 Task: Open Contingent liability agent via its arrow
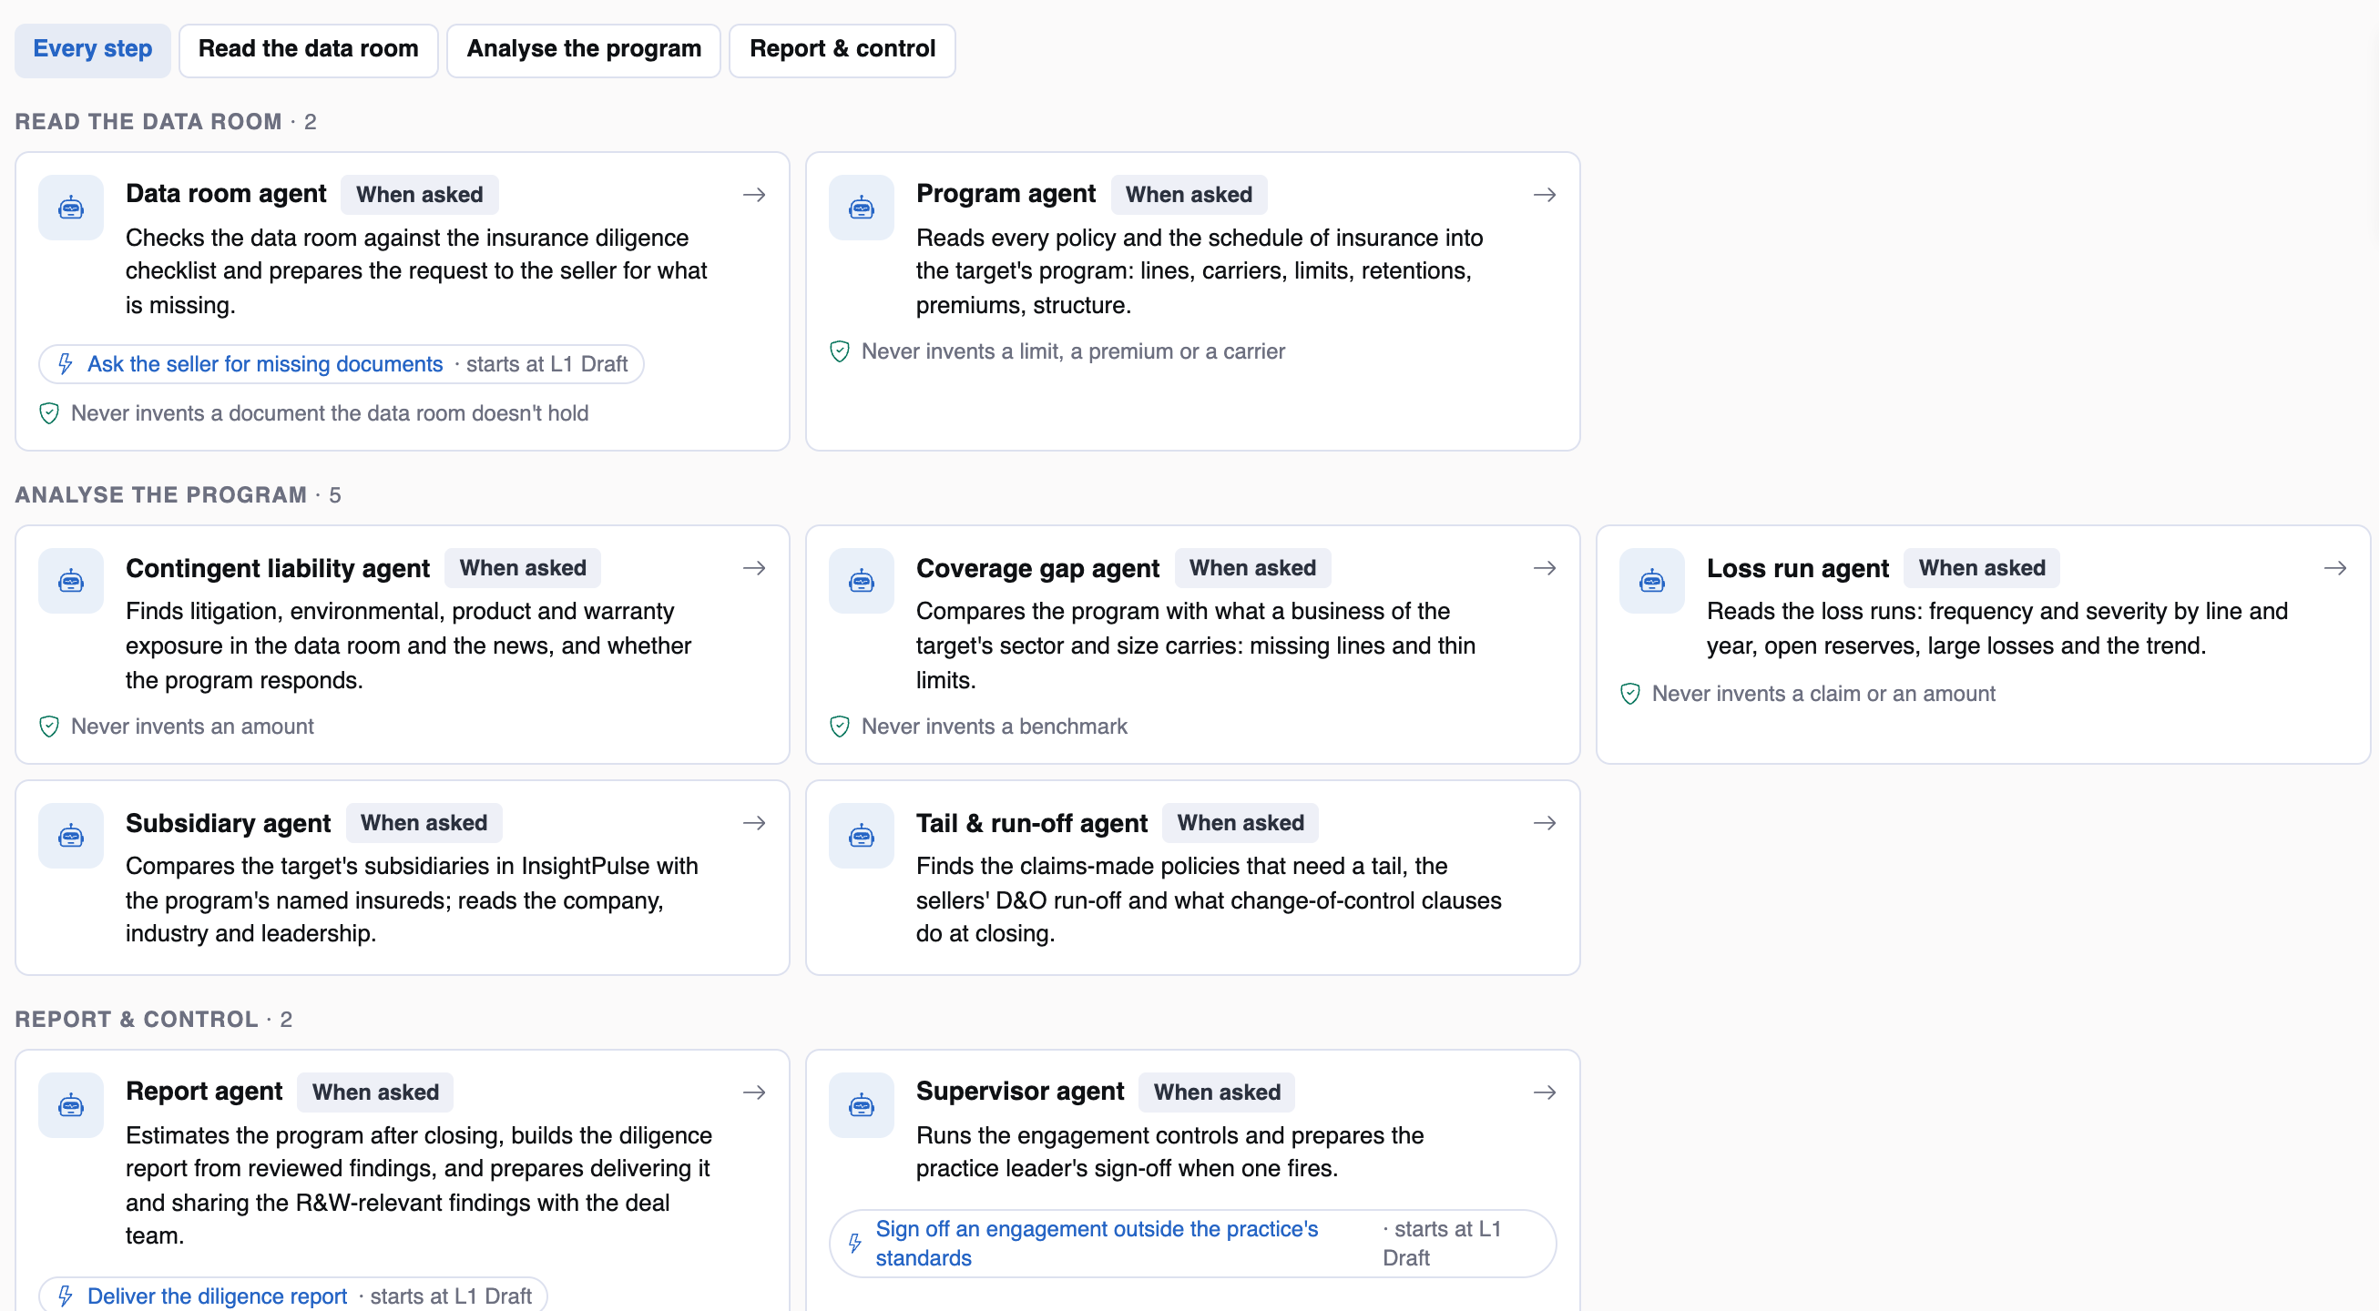pyautogui.click(x=754, y=568)
